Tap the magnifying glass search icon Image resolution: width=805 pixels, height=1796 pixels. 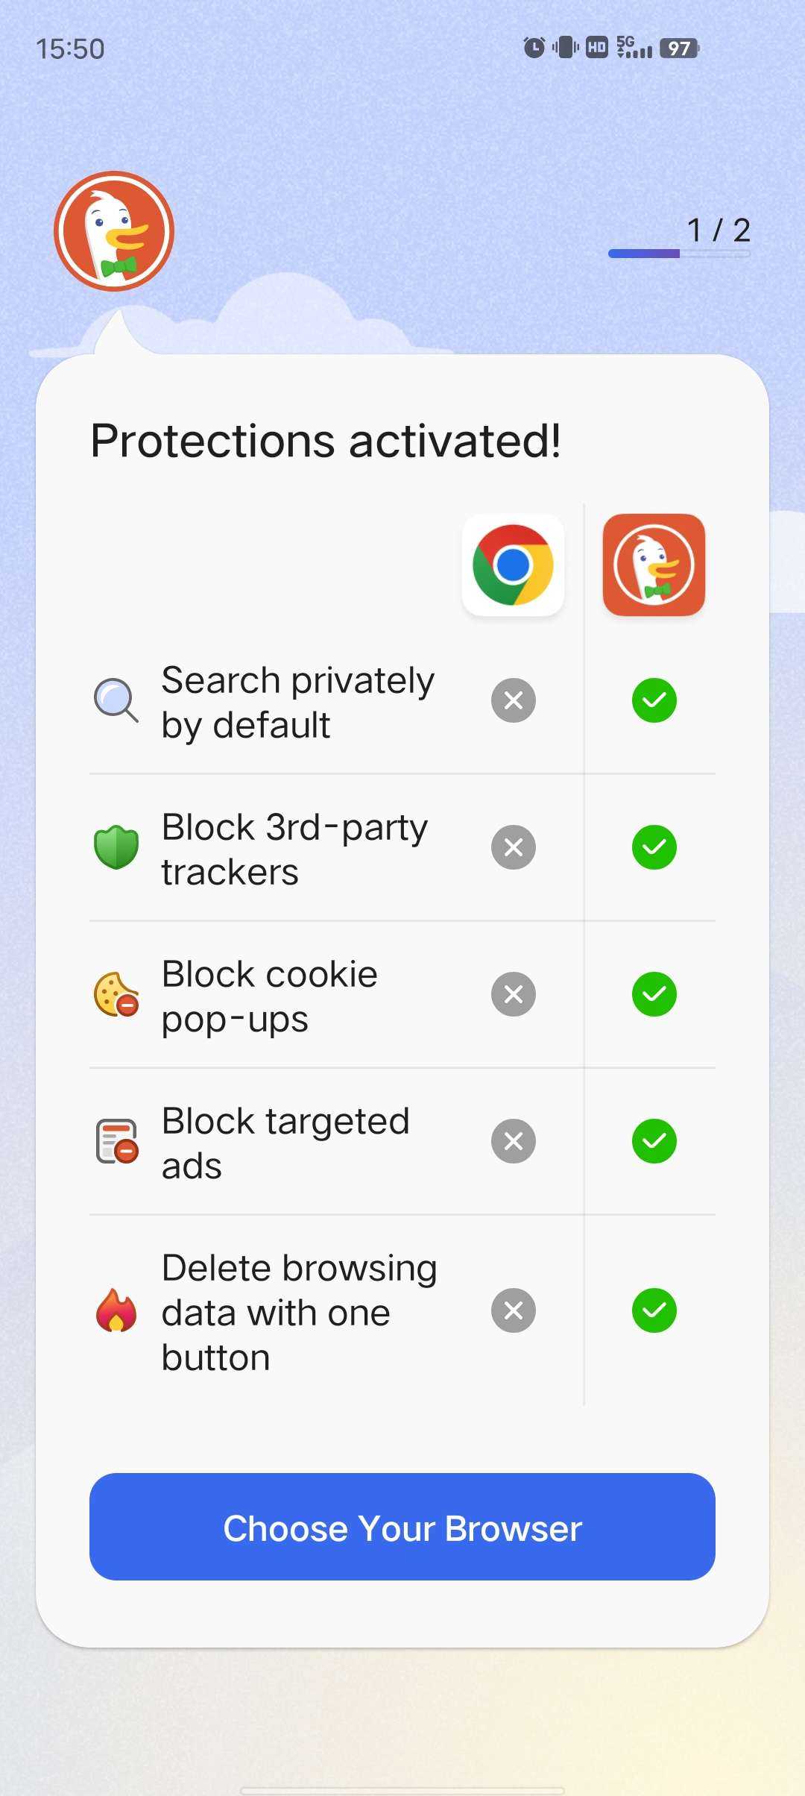116,700
